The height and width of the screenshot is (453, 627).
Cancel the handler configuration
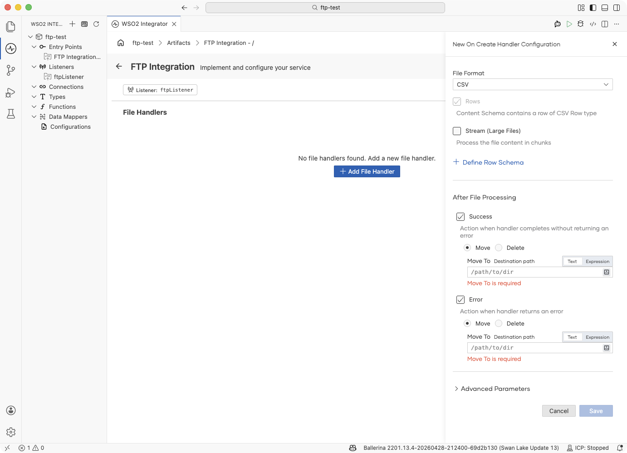pyautogui.click(x=559, y=411)
